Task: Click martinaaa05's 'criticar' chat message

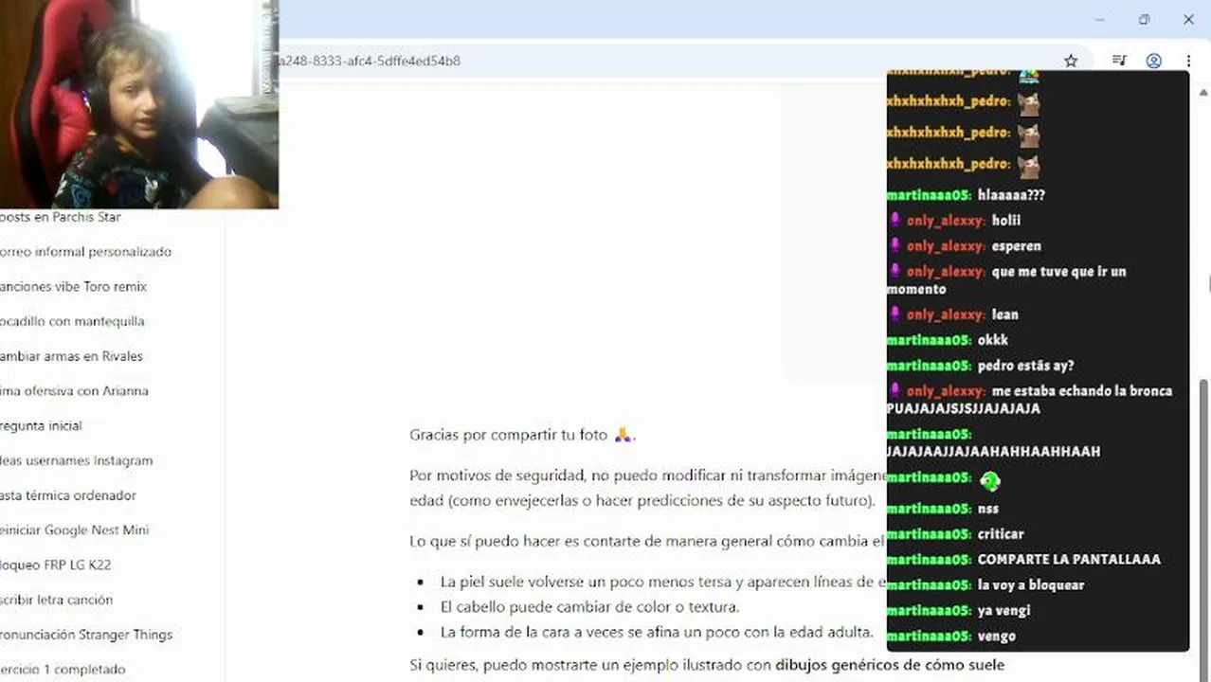Action: (x=1001, y=534)
